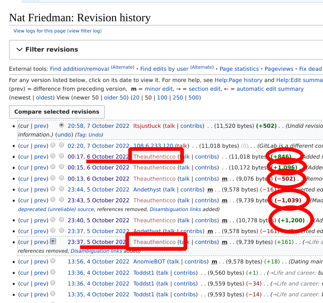
Task: Click cur on the 02:20, 7 October row
Action: coord(25,146)
